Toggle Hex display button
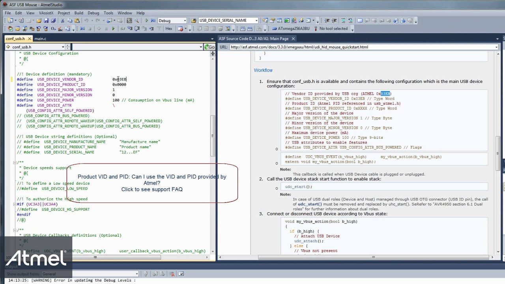505x284 pixels. point(169,28)
